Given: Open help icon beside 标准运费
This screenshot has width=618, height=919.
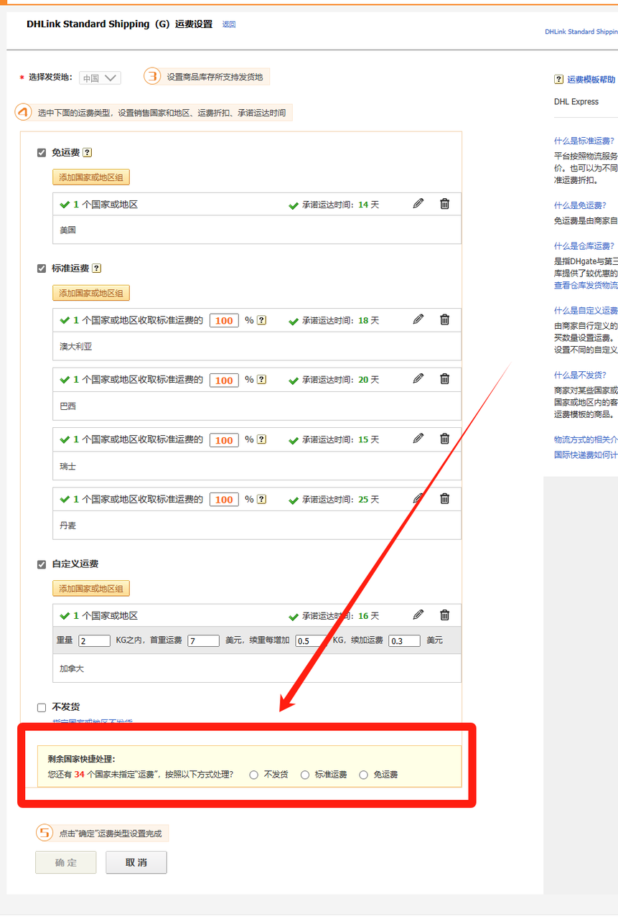Looking at the screenshot, I should 95,269.
